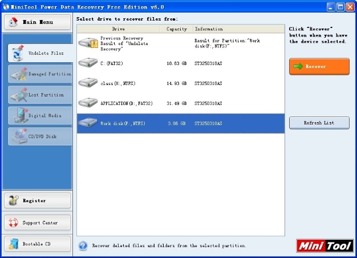Click the Lost Partition magnifier icon

pyautogui.click(x=19, y=95)
